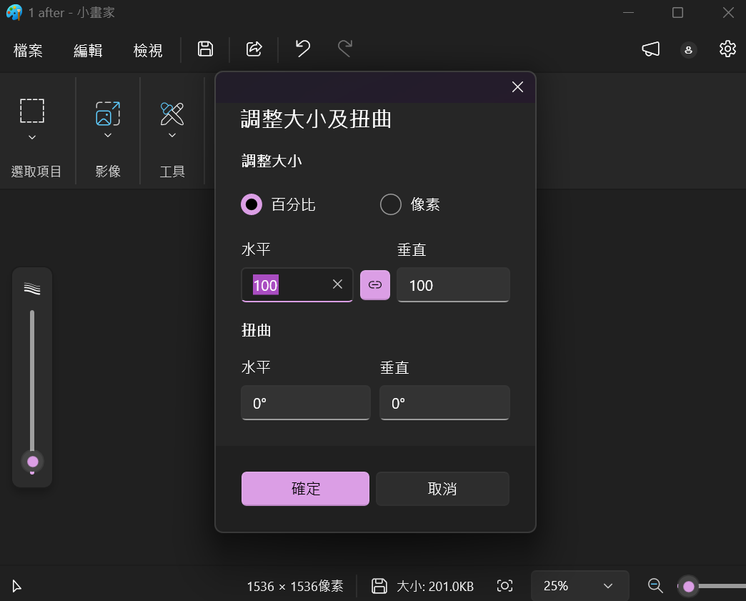The image size is (746, 601).
Task: Open the 編輯 menu
Action: tap(88, 50)
